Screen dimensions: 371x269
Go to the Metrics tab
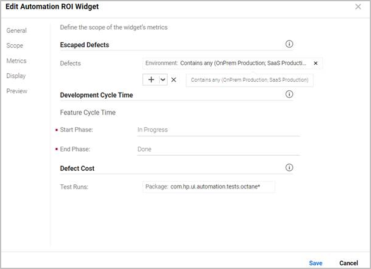click(x=16, y=61)
